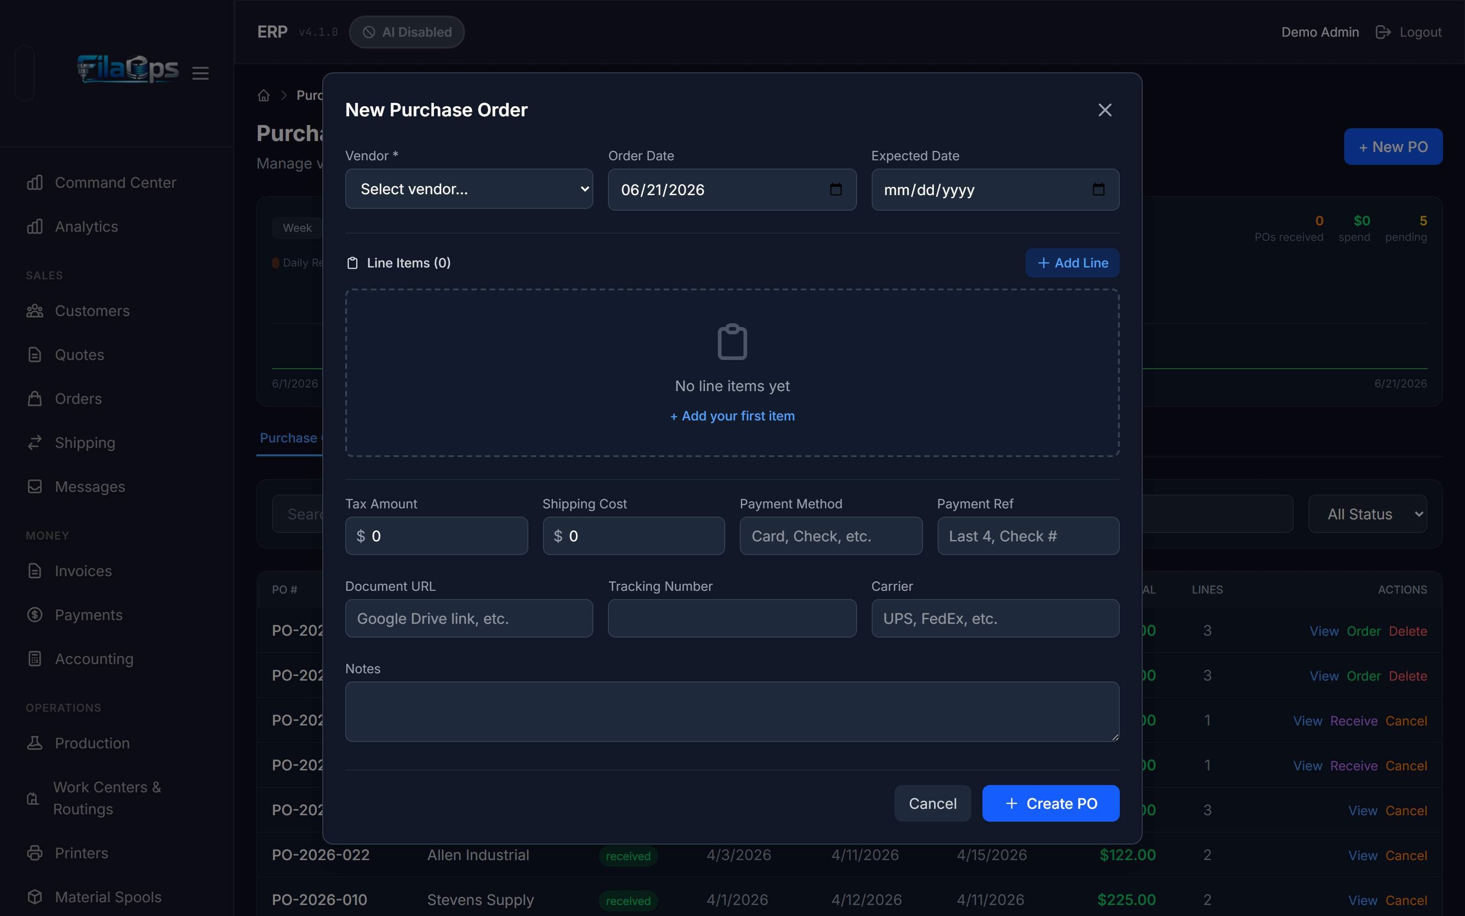Click the home breadcrumb icon

(263, 95)
